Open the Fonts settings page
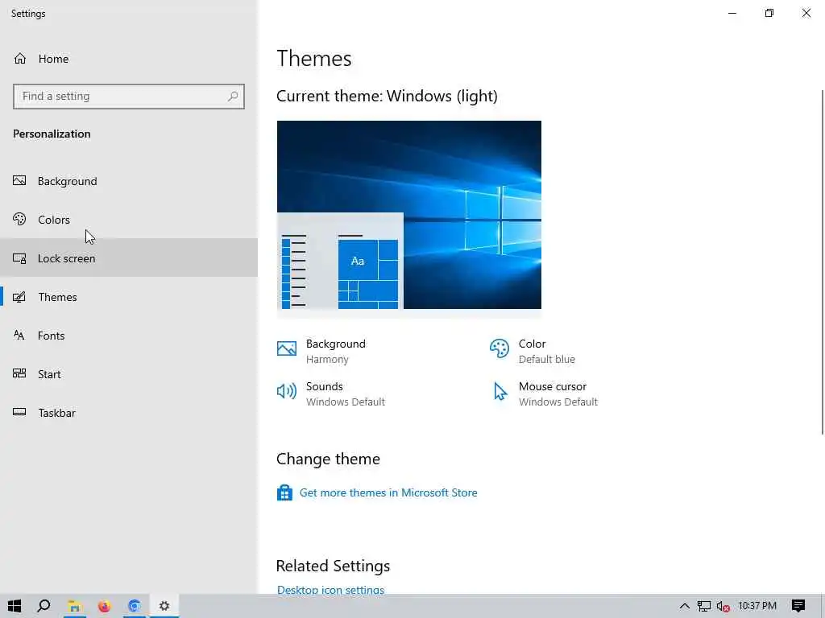Image resolution: width=825 pixels, height=618 pixels. click(x=129, y=336)
